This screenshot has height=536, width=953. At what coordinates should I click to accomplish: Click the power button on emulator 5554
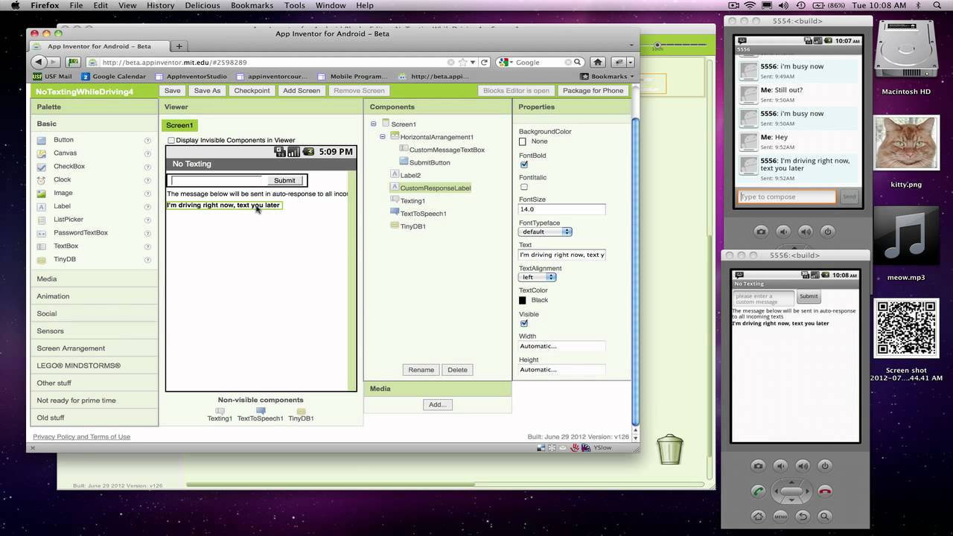coord(827,232)
